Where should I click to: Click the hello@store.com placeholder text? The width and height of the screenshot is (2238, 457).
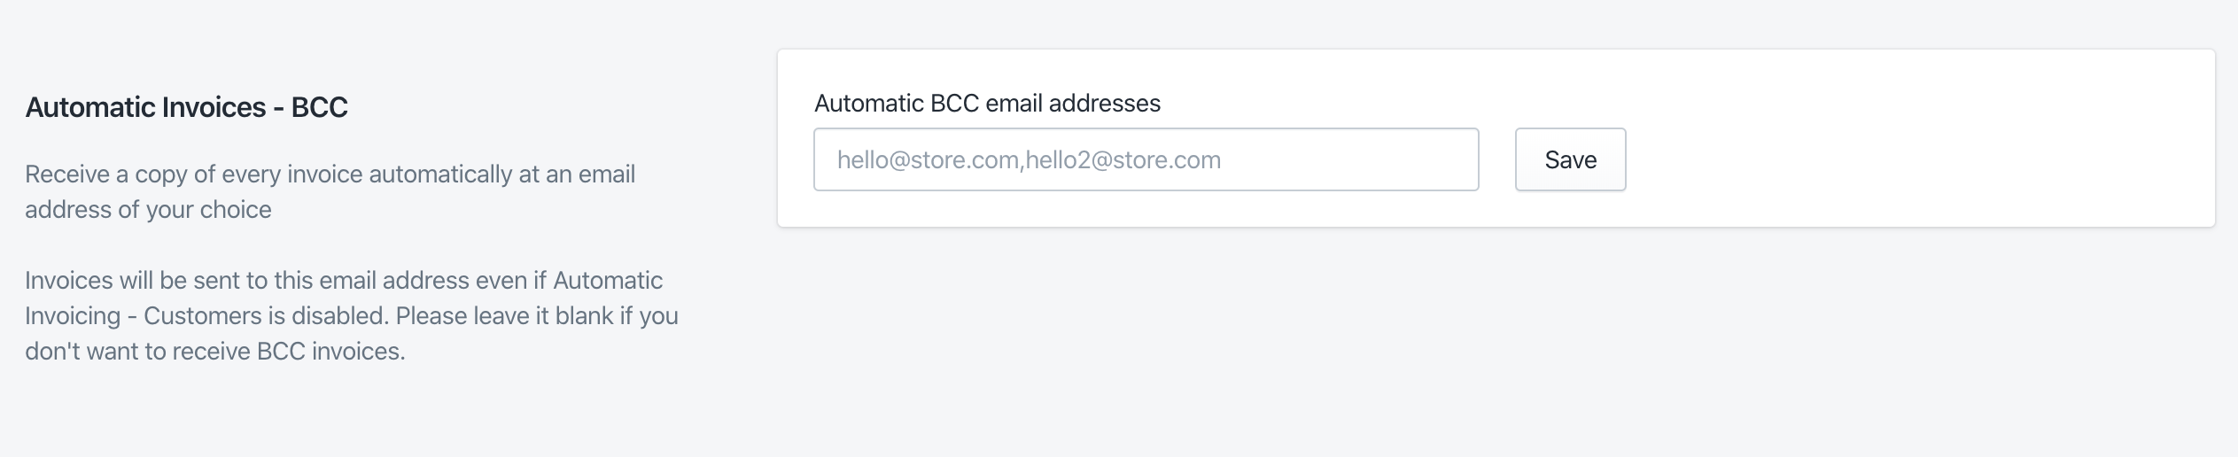928,160
